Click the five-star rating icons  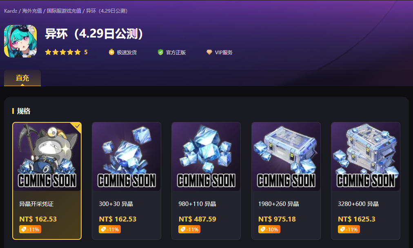[x=63, y=52]
